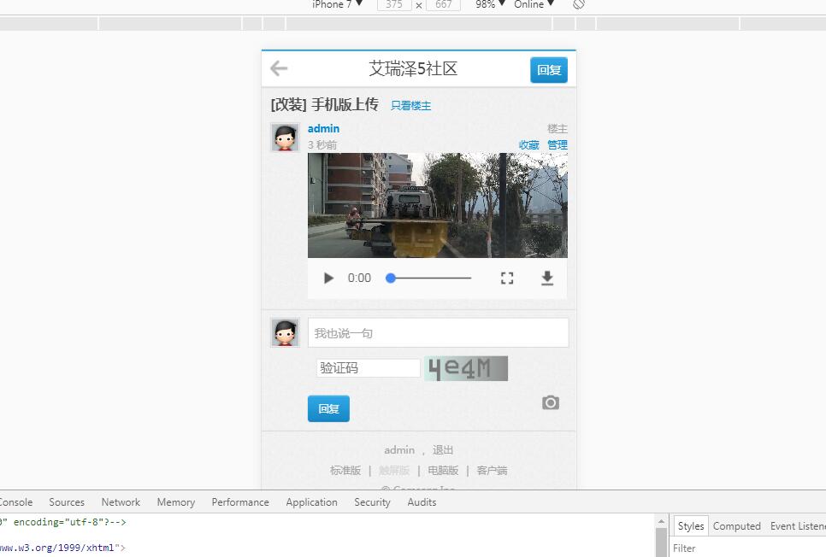Open the iPhone 7 device dropdown
The height and width of the screenshot is (557, 826).
point(337,4)
